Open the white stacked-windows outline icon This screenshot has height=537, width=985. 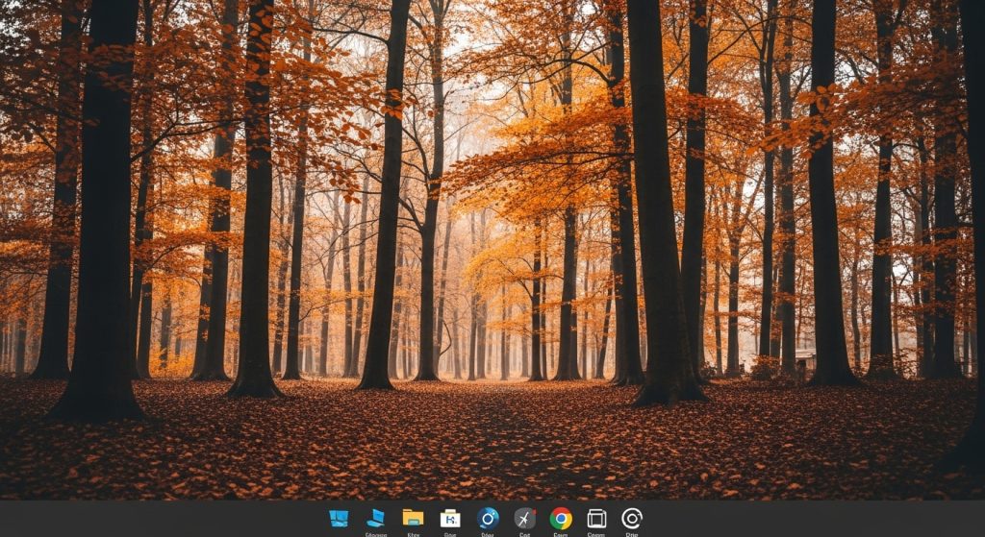tap(596, 518)
